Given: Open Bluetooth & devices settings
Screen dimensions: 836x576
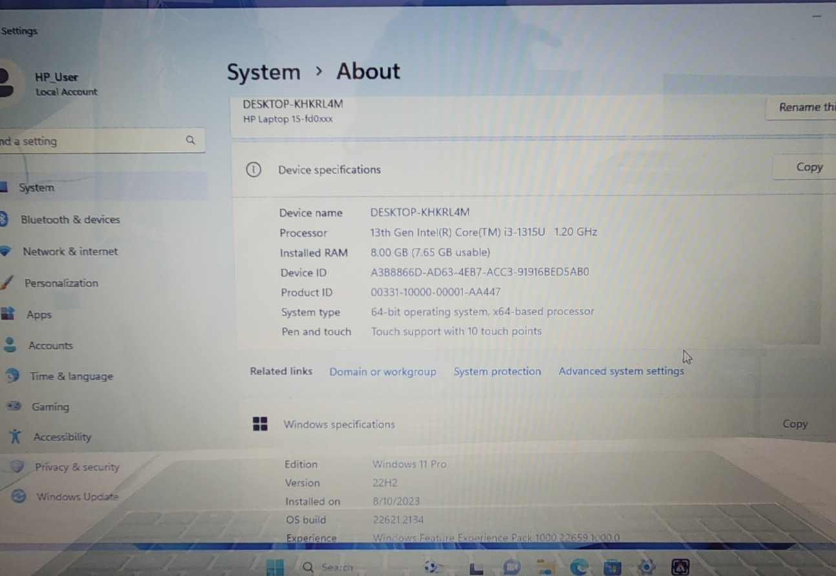Looking at the screenshot, I should click(x=70, y=220).
